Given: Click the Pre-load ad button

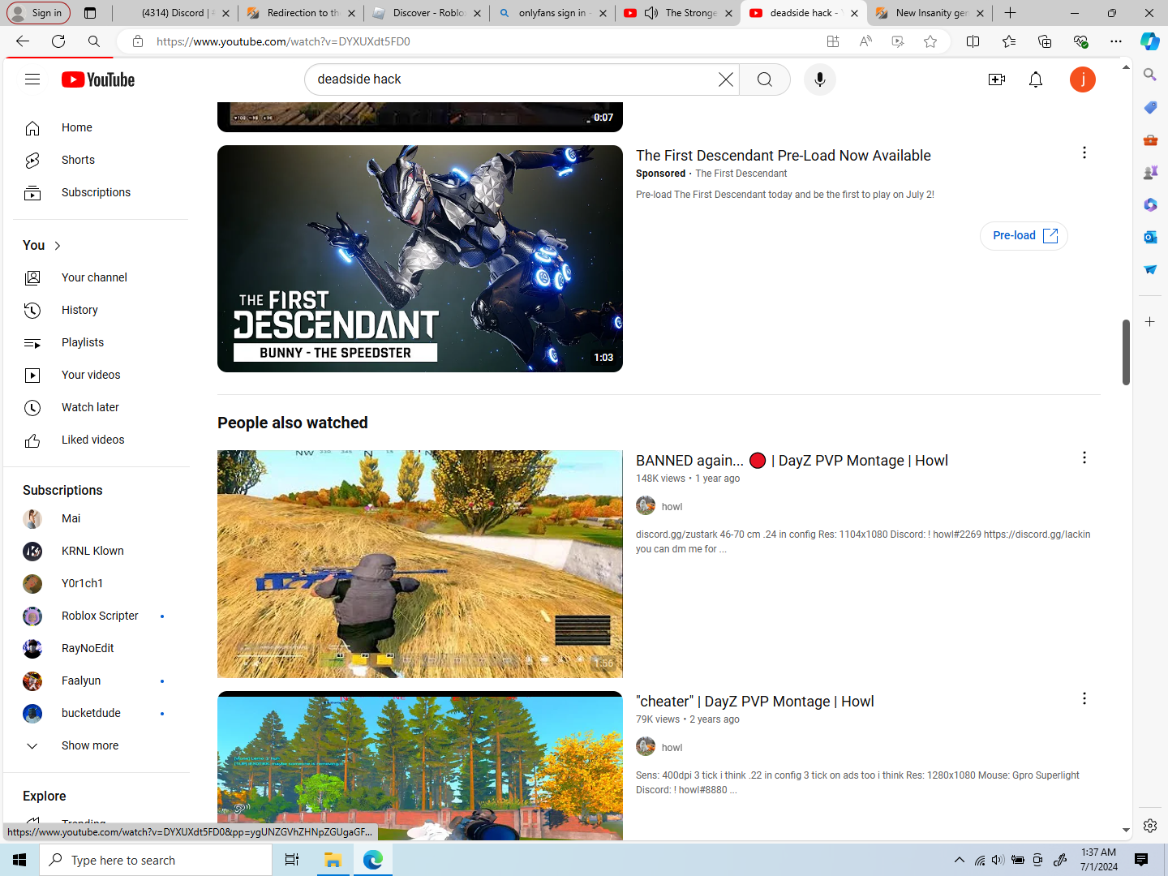Looking at the screenshot, I should tap(1024, 235).
